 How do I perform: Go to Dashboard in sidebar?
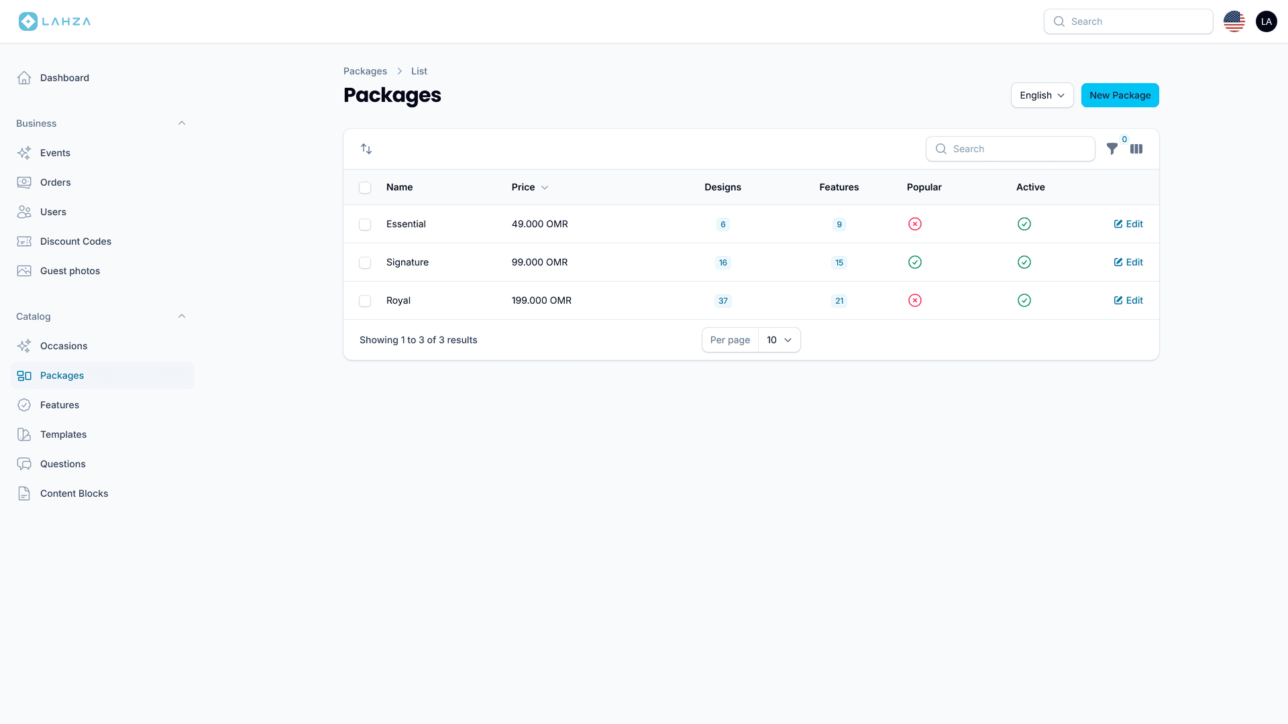click(x=102, y=78)
